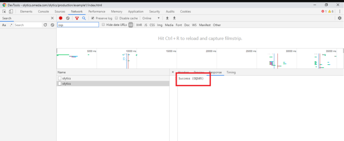Enable the Disable cache checkbox

(117, 18)
